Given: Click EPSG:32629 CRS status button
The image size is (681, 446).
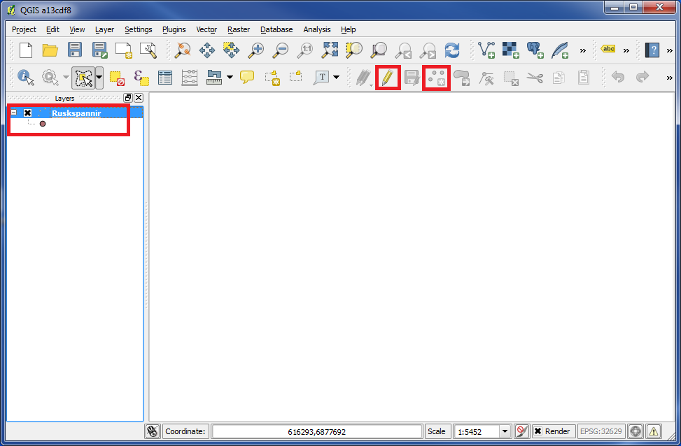Looking at the screenshot, I should (601, 432).
